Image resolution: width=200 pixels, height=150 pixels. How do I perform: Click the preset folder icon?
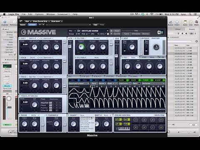pos(79,31)
